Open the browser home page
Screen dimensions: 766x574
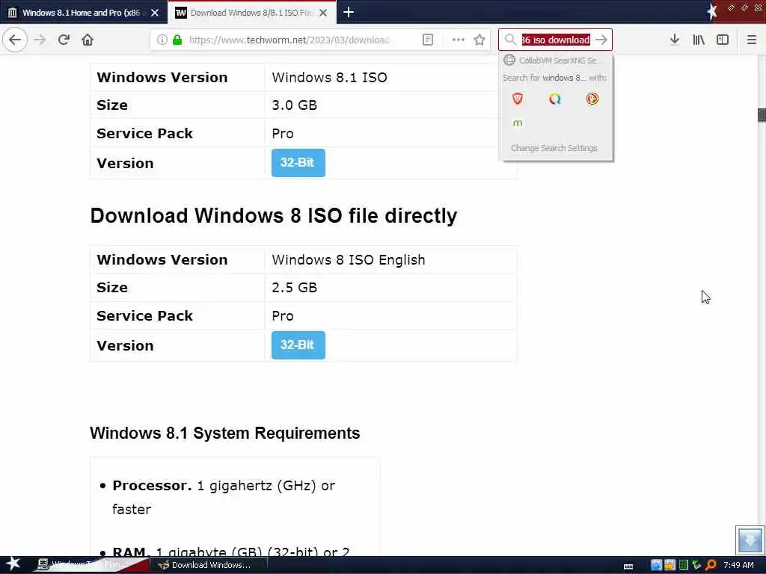point(88,40)
